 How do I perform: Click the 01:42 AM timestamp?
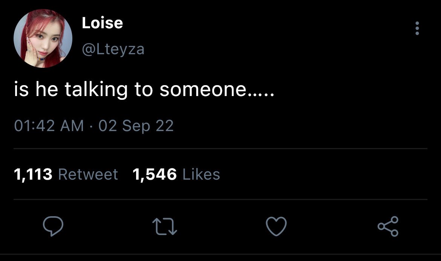click(x=49, y=125)
